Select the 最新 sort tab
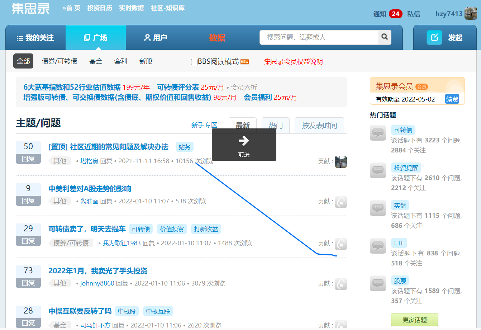This screenshot has height=330, width=481. 243,126
